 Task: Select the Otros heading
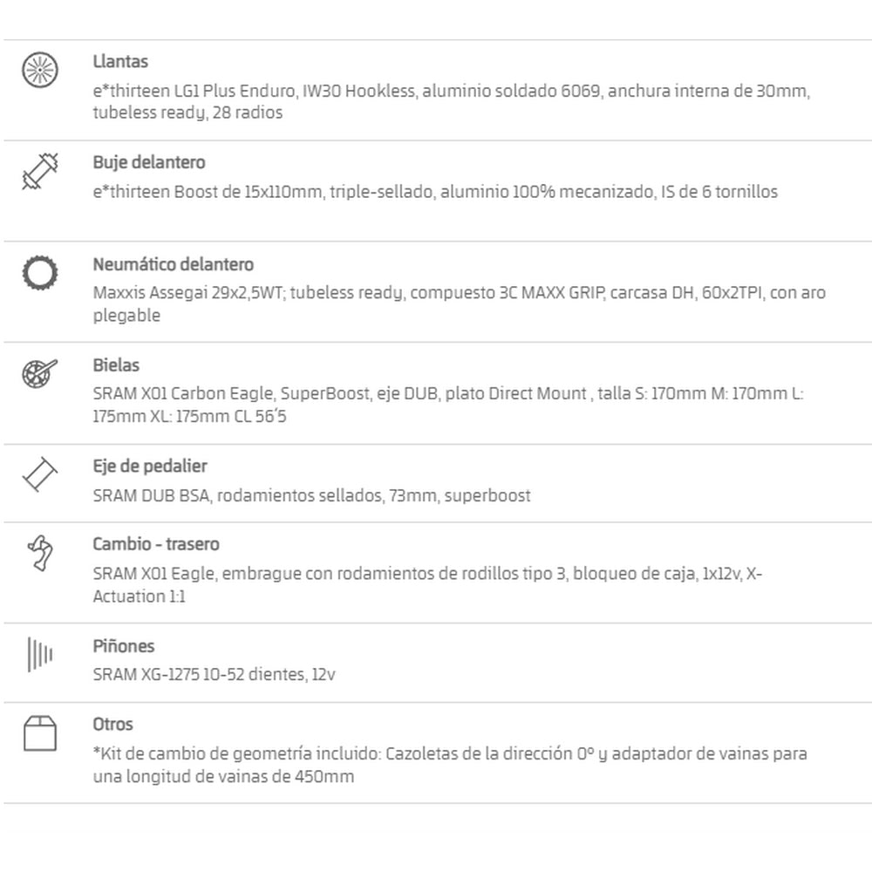[x=112, y=724]
